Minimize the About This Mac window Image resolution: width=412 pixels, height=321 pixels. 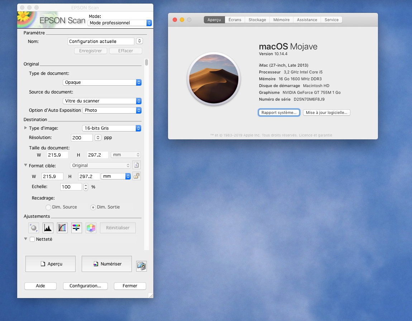[x=182, y=20]
